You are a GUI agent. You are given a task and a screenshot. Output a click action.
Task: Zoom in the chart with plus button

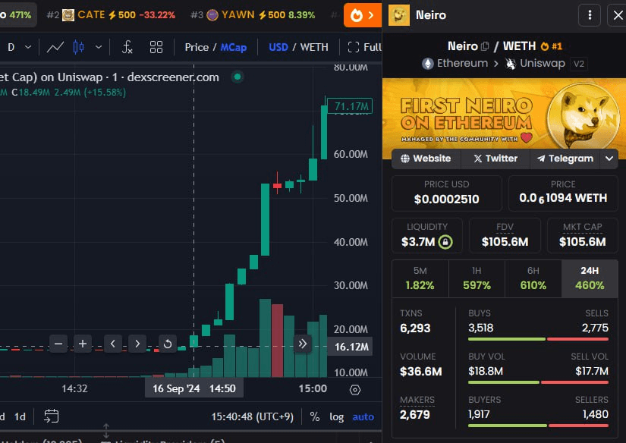[x=83, y=344]
